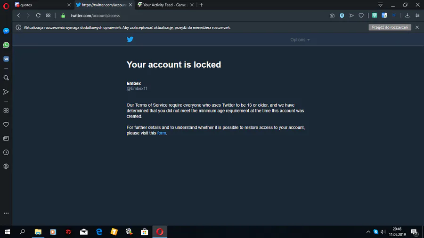Open WhatsApp in the Opera sidebar

point(6,45)
